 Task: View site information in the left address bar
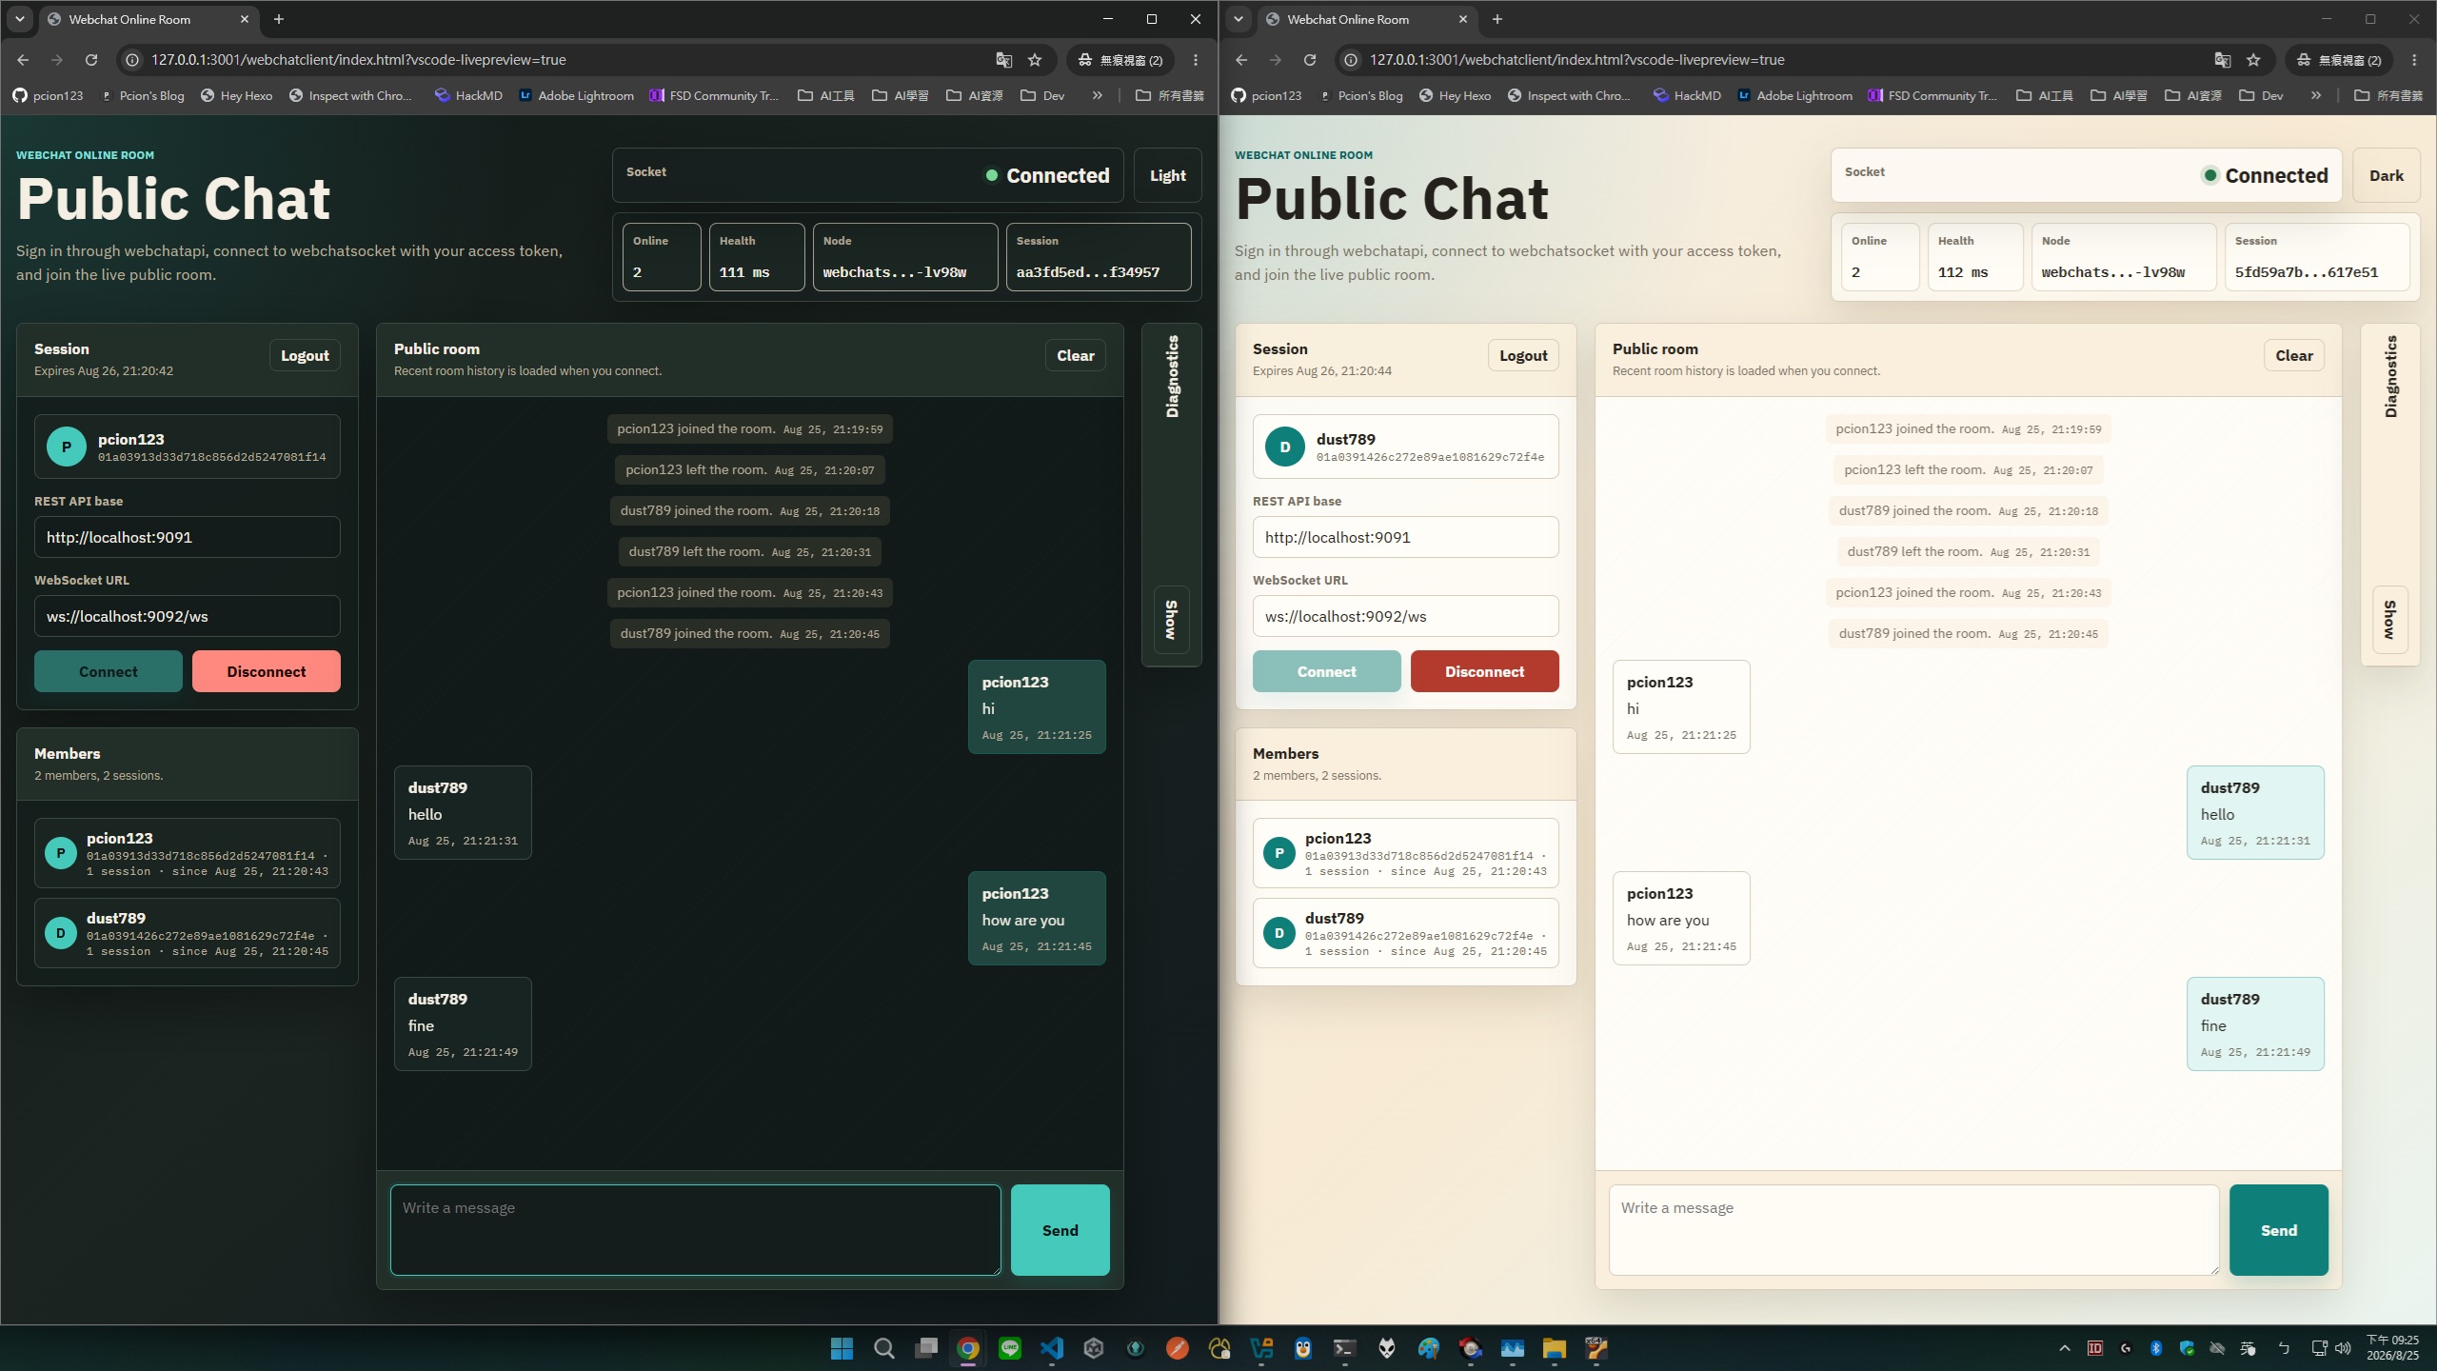pos(133,60)
